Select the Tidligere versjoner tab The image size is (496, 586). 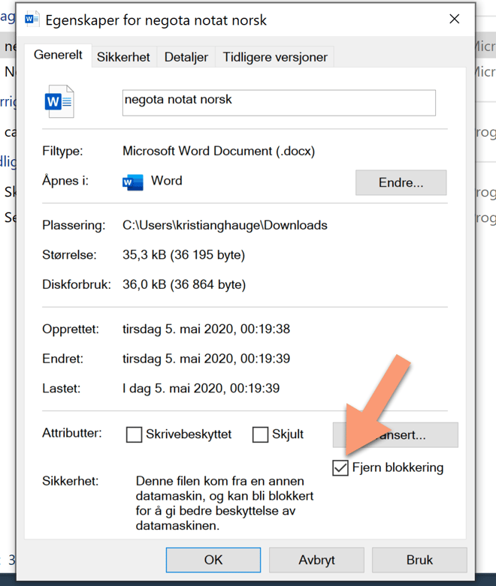pyautogui.click(x=275, y=57)
